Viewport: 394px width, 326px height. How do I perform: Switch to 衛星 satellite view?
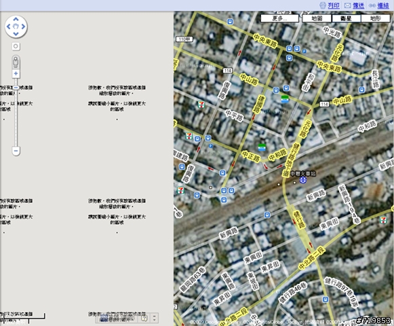coord(346,18)
